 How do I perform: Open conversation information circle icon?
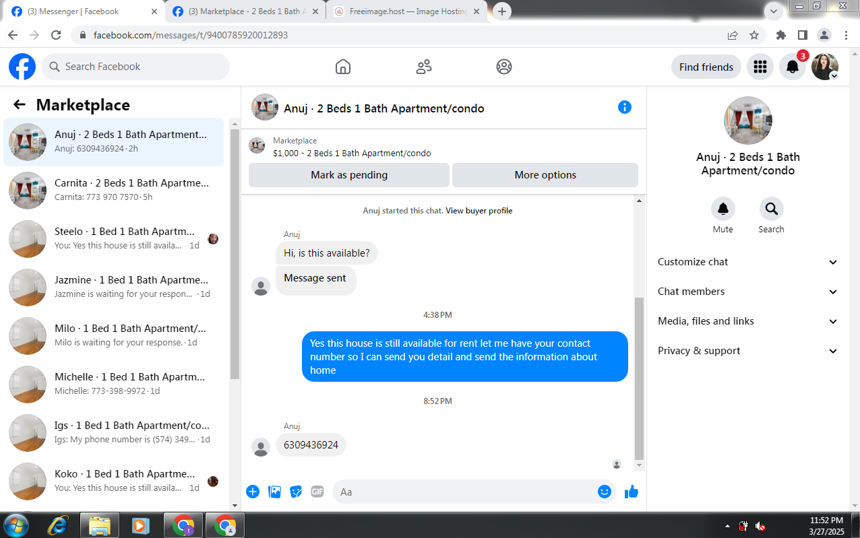(625, 107)
